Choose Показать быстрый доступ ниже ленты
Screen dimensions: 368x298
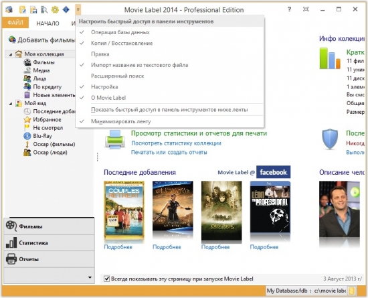[169, 110]
